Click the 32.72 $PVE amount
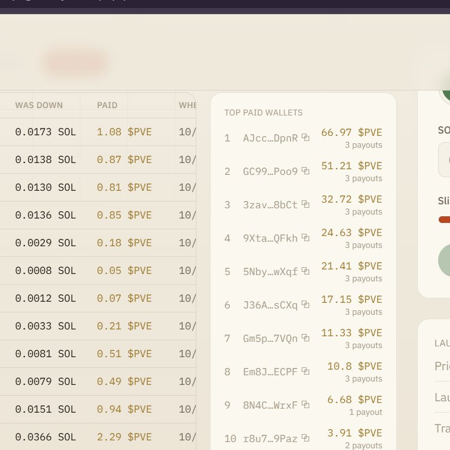450x450 pixels. [352, 199]
